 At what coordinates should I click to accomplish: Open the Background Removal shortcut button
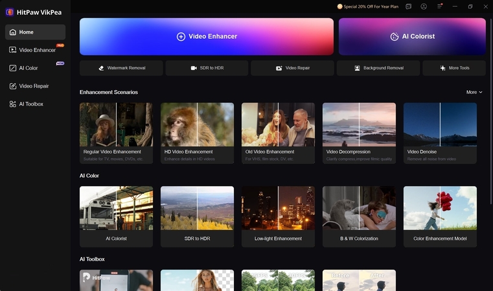pos(378,68)
